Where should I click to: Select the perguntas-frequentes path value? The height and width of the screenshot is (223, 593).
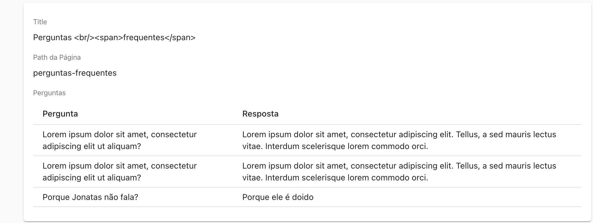tap(75, 73)
